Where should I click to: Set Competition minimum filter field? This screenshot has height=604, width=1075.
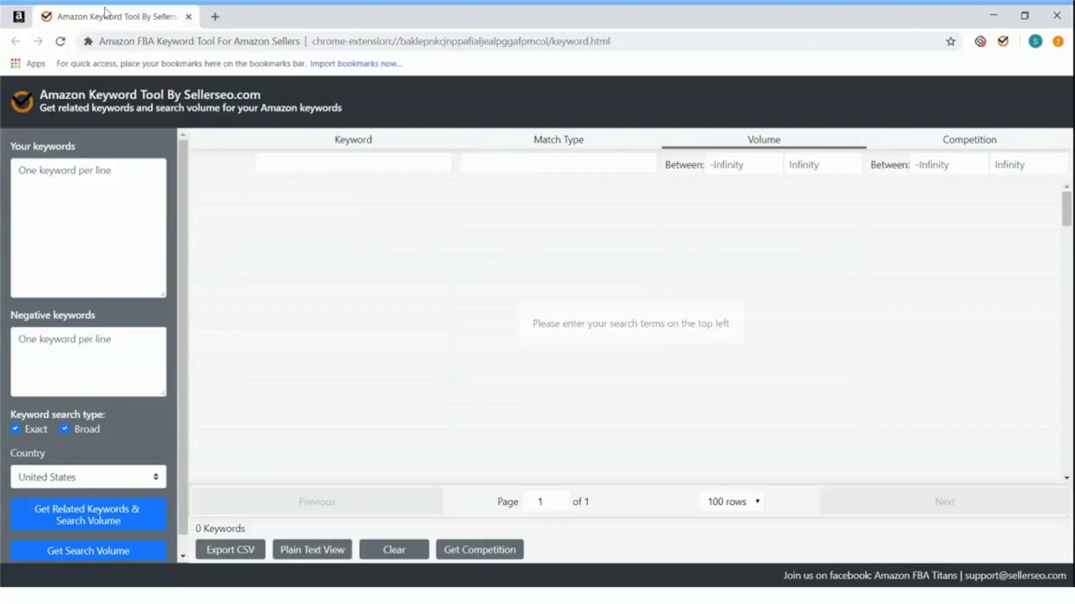point(949,164)
